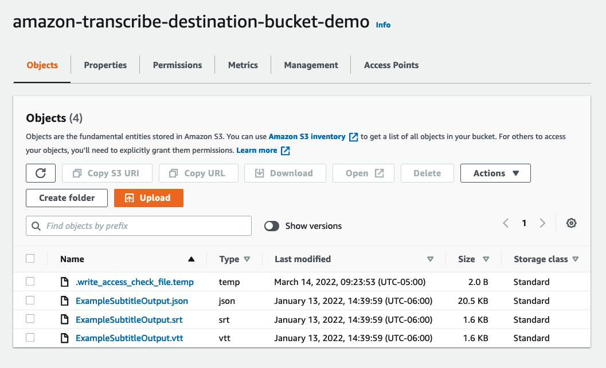Click the magnifier icon in search box
This screenshot has width=606, height=368.
(36, 226)
